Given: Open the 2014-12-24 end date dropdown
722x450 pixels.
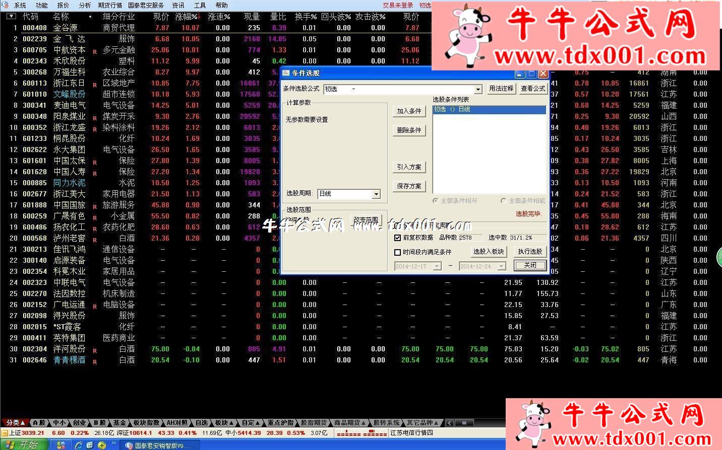Looking at the screenshot, I should [x=501, y=266].
